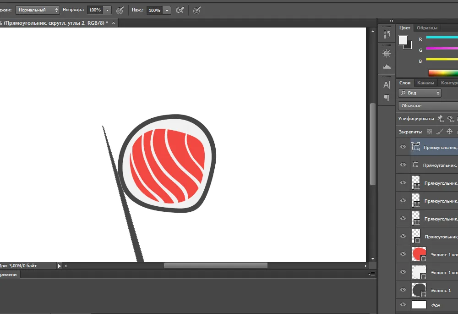Hide the Эллипс 1 dark ellipse layer
Image resolution: width=458 pixels, height=314 pixels.
tap(403, 290)
